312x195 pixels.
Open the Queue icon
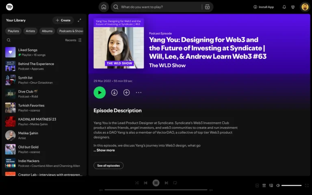click(x=264, y=185)
